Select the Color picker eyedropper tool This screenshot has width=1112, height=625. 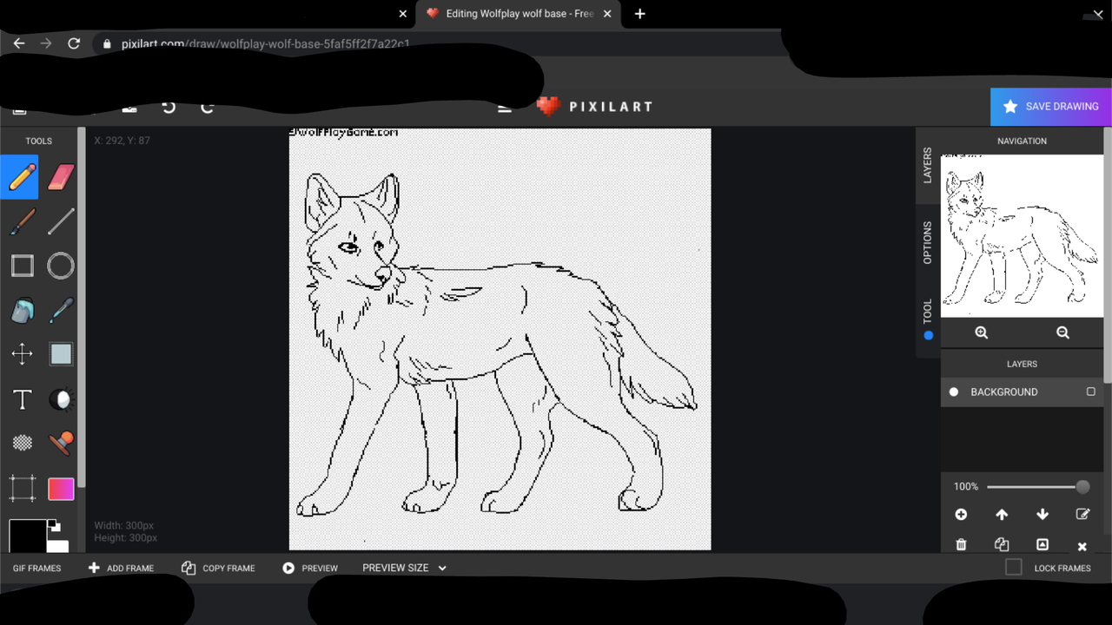(61, 310)
